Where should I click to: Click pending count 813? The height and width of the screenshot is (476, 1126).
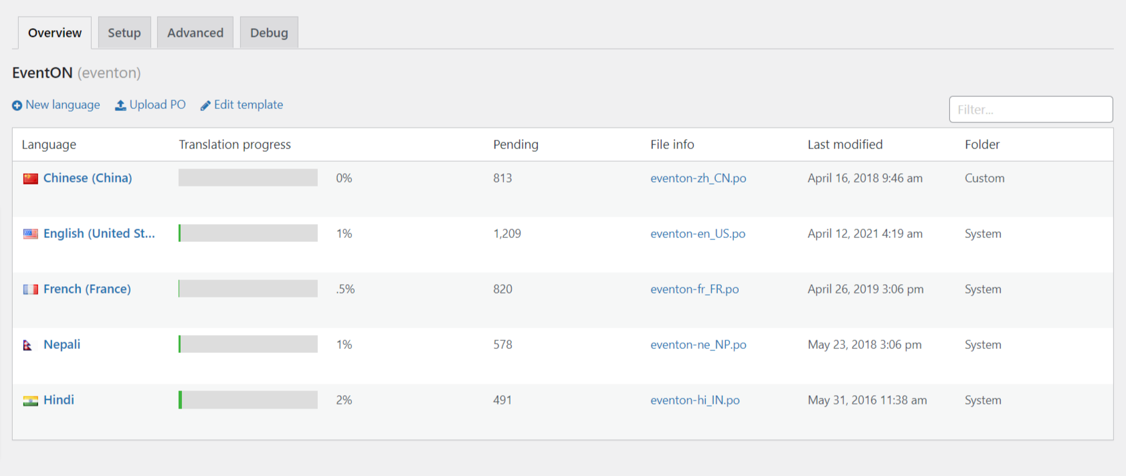tap(502, 178)
